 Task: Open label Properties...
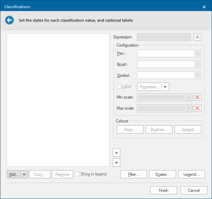coord(150,87)
